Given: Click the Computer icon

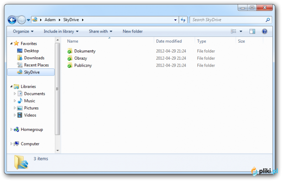Looking at the screenshot, I should click(16, 144).
